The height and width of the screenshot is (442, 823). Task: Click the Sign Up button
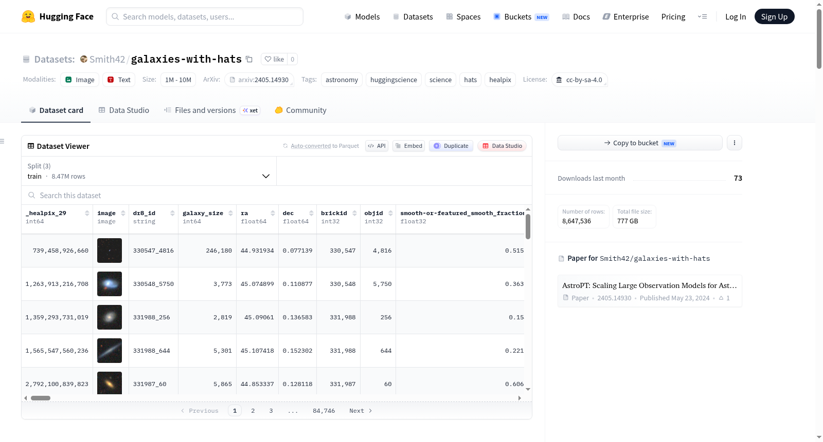(x=774, y=16)
